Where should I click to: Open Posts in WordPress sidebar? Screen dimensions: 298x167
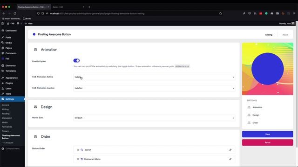pos(8,38)
